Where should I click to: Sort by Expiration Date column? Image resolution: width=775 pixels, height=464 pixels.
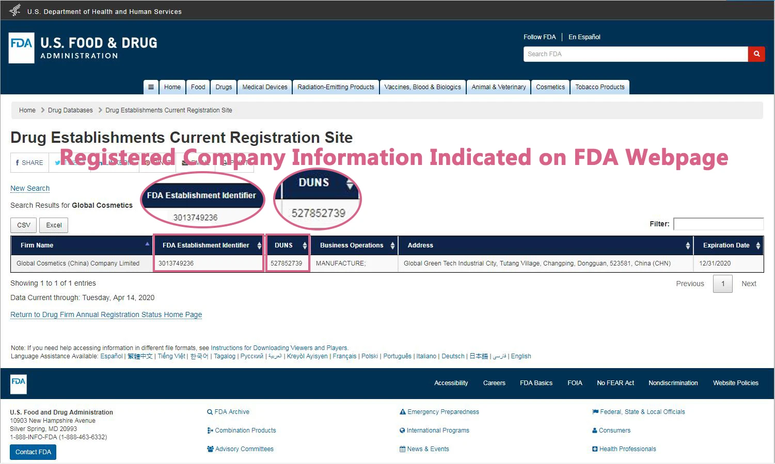[728, 245]
